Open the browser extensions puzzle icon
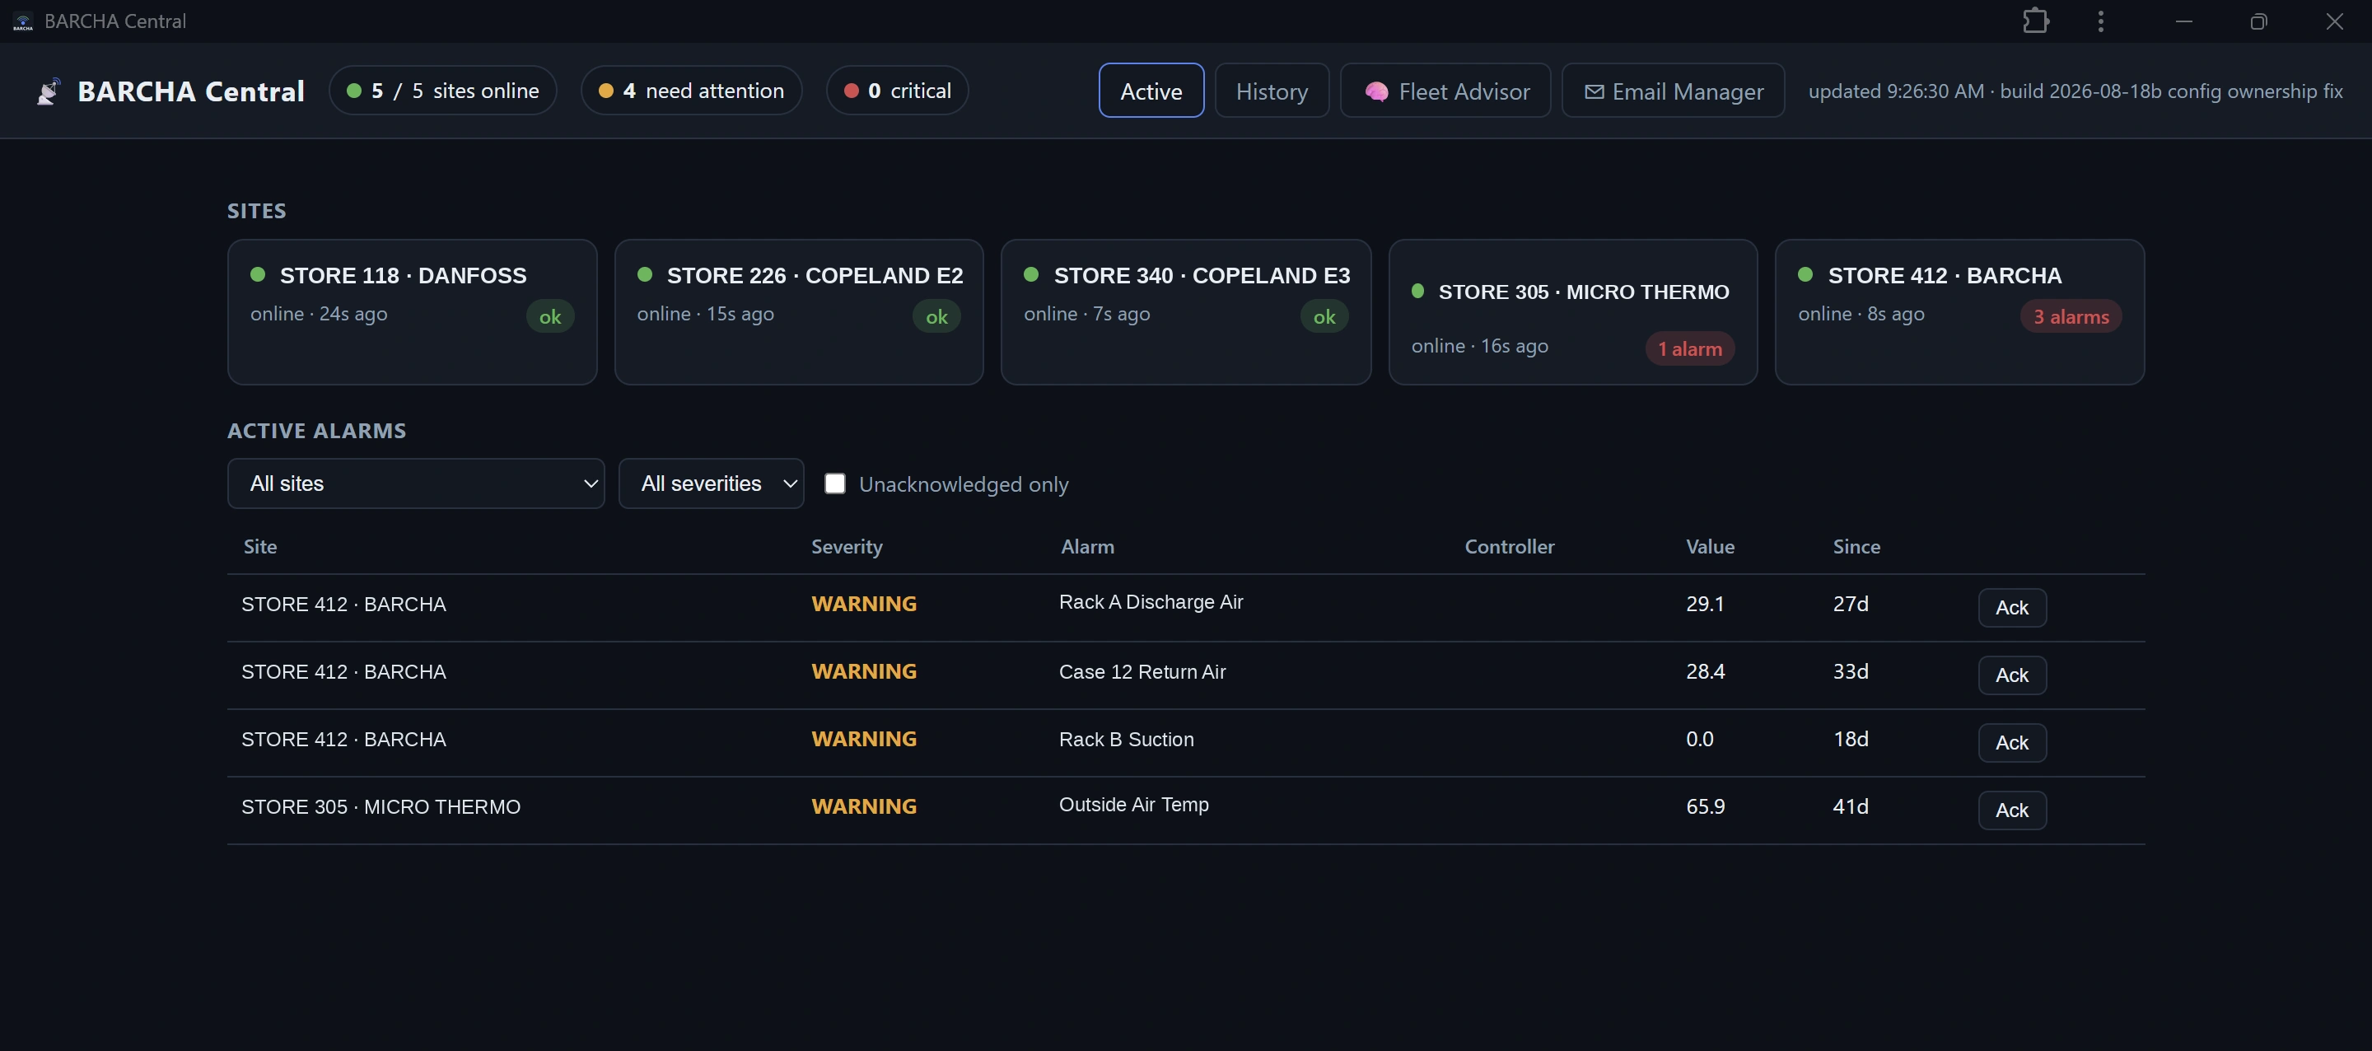 2035,21
